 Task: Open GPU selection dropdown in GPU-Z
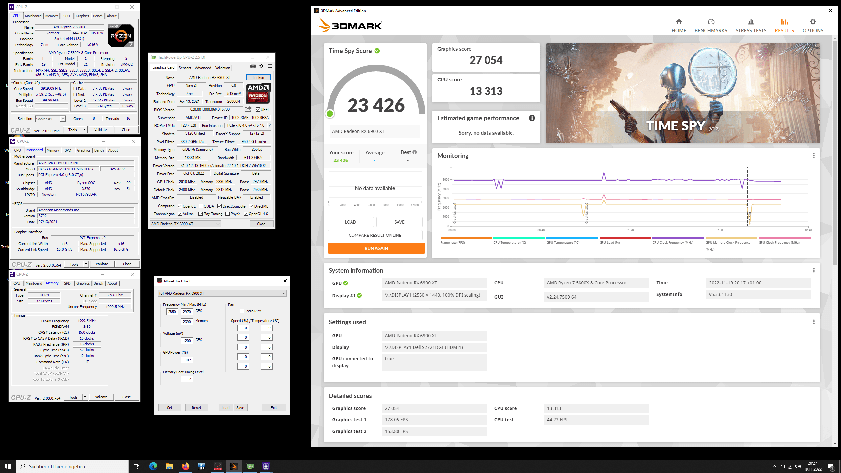coord(185,224)
